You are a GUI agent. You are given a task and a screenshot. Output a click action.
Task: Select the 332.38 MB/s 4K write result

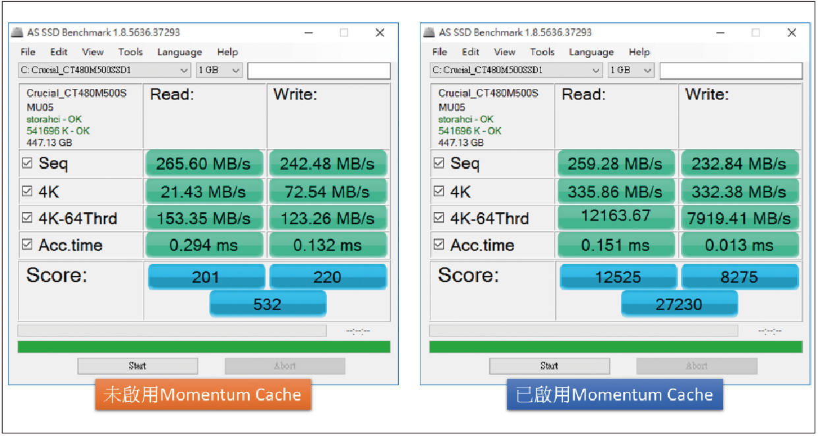740,192
